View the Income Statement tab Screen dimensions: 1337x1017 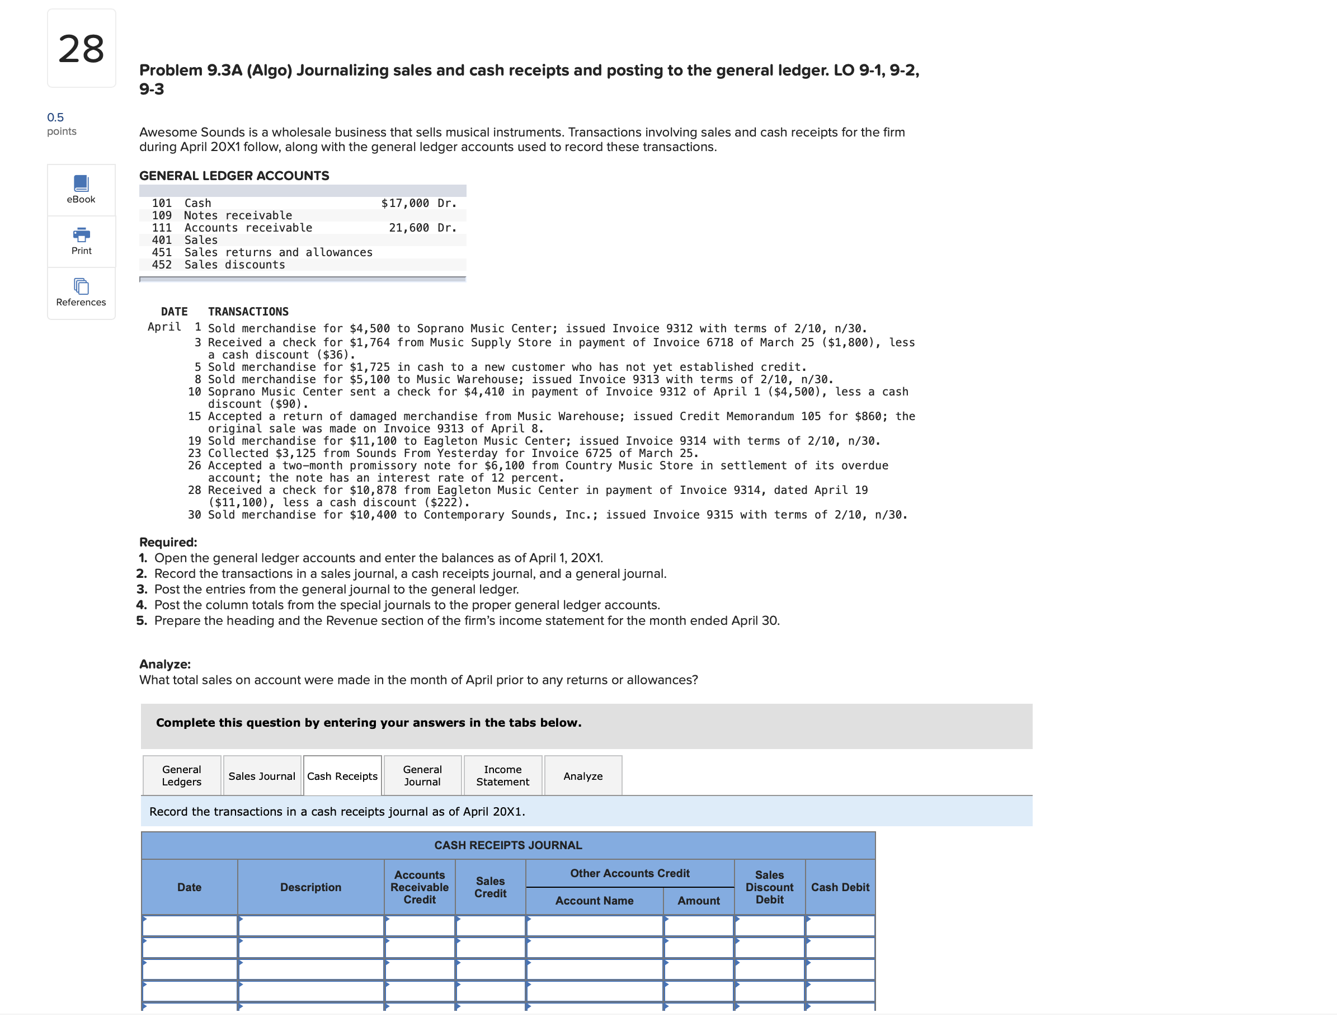[502, 775]
